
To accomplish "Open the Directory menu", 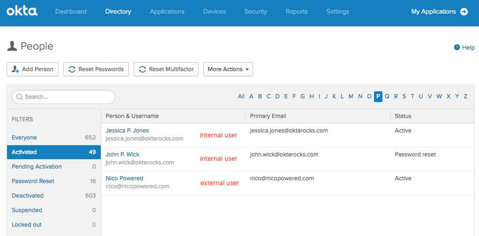I will coord(118,12).
